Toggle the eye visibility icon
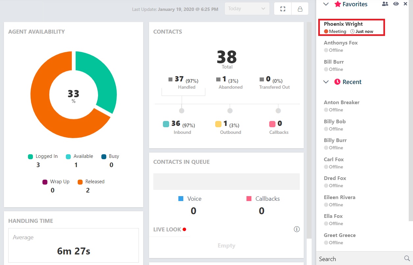Viewport: 413px width, 265px height. pos(396,4)
